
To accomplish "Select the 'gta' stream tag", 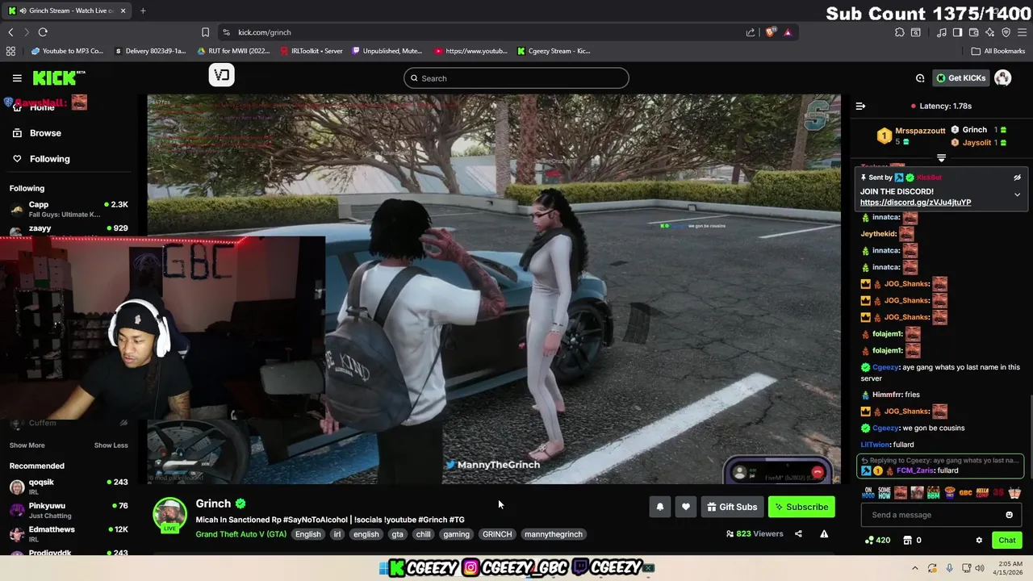I will point(397,534).
